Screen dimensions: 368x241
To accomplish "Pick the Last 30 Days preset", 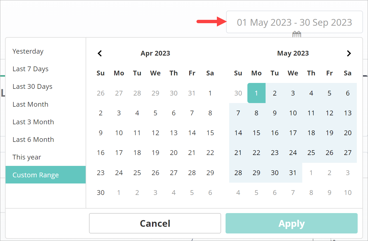I will [x=32, y=87].
